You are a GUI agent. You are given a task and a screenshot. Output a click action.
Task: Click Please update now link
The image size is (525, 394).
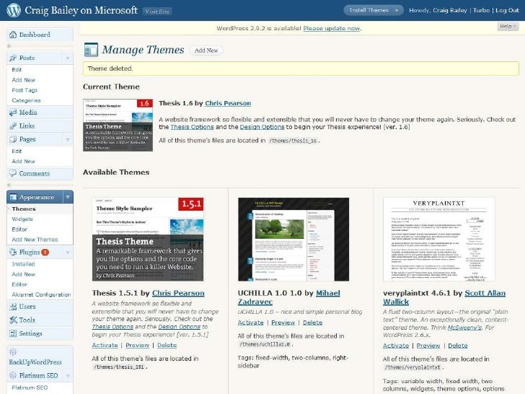[x=332, y=28]
